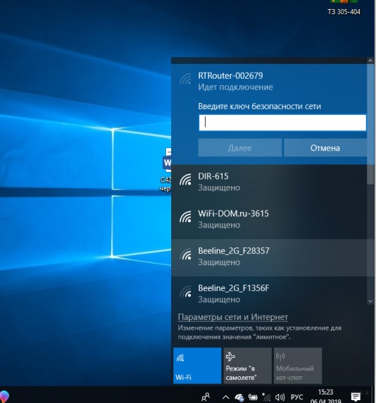This screenshot has height=403, width=376.
Task: Click the scroll down arrow of network list
Action: [370, 302]
